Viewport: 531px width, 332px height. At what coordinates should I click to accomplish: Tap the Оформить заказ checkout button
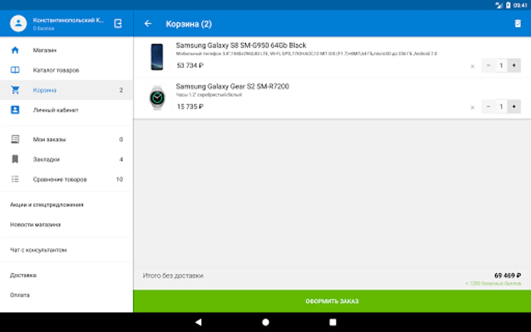pos(332,301)
